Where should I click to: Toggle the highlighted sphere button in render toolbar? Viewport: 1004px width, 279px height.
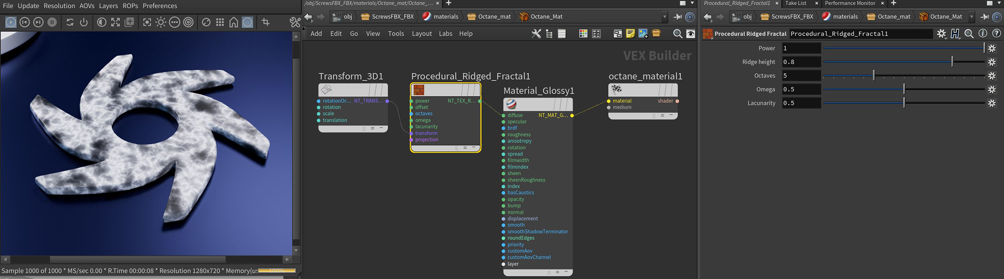tap(248, 22)
